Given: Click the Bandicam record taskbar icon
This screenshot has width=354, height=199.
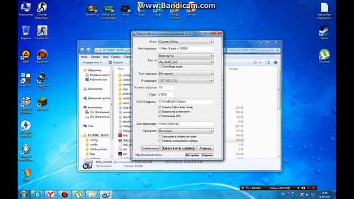Looking at the screenshot, I should [65, 195].
